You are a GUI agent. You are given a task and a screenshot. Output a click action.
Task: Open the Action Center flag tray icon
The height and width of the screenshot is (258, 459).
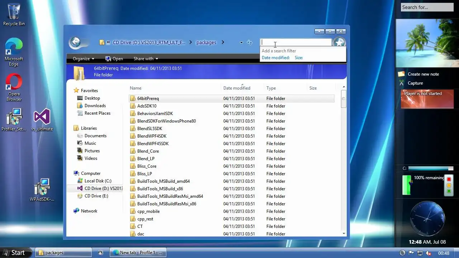point(411,253)
